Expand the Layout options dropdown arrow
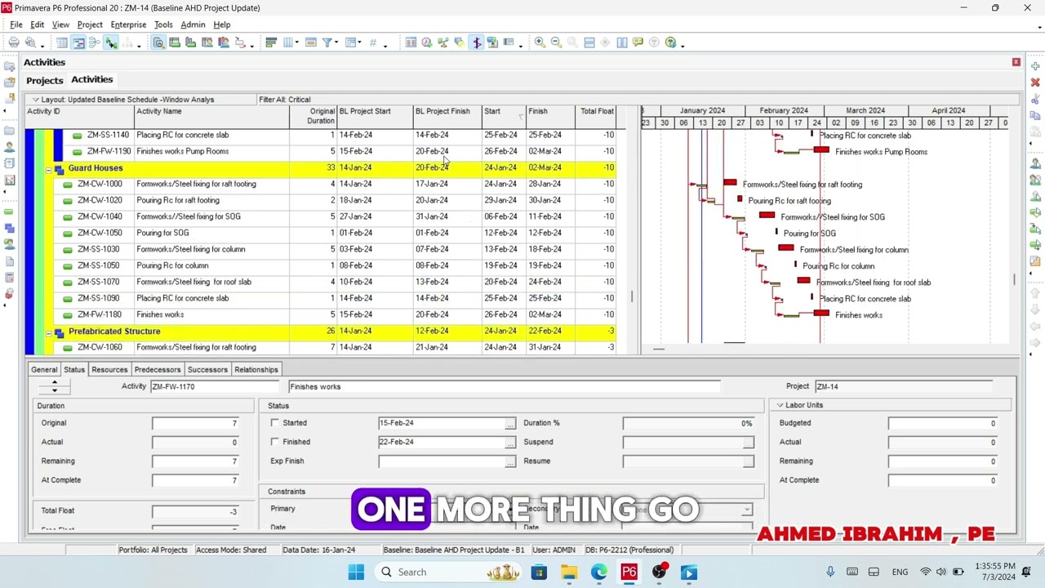Viewport: 1045px width, 588px height. pyautogui.click(x=35, y=100)
